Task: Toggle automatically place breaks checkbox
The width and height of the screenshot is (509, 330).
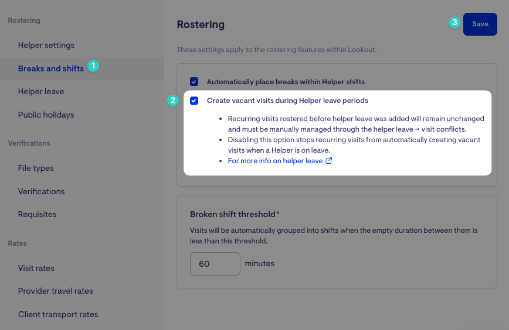Action: coord(194,81)
